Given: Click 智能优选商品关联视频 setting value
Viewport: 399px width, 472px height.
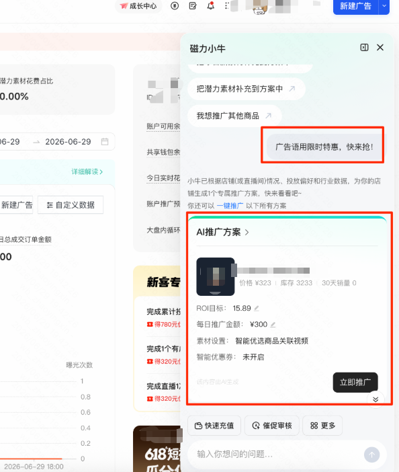Looking at the screenshot, I should click(x=272, y=341).
